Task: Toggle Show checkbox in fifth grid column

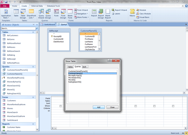Action: [x=136, y=106]
